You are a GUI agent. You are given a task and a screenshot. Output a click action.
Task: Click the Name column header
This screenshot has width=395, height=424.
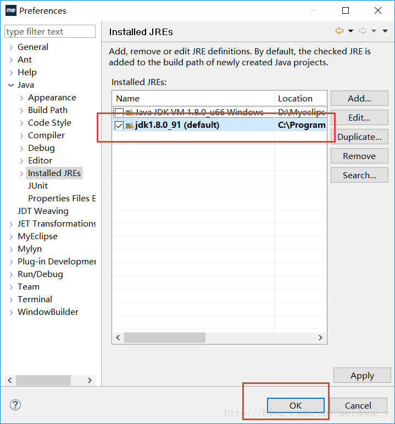click(x=193, y=98)
